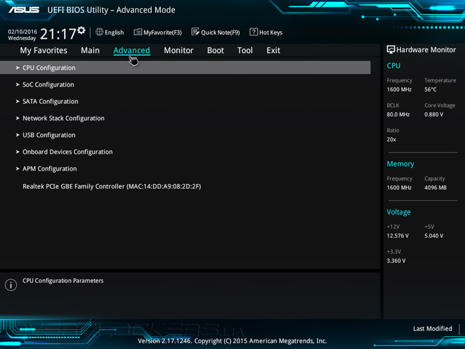Image resolution: width=465 pixels, height=349 pixels.
Task: Expand the Network Stack Configuration arrow
Action: coord(17,118)
